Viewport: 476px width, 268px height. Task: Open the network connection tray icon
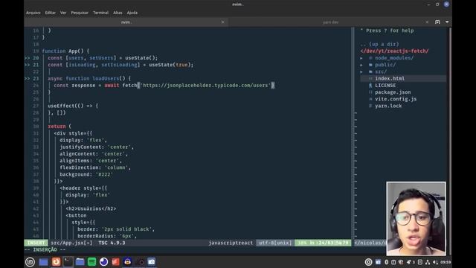(x=428, y=262)
